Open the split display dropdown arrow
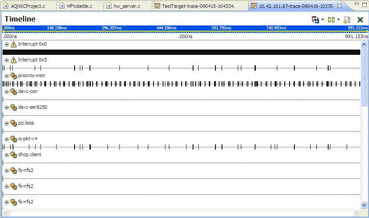 [x=338, y=20]
